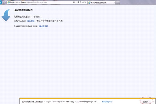Open a new blank tab
156x106 pixels.
pos(118,3)
